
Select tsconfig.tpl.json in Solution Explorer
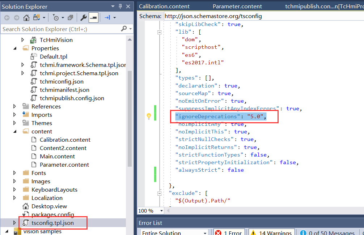(52, 223)
